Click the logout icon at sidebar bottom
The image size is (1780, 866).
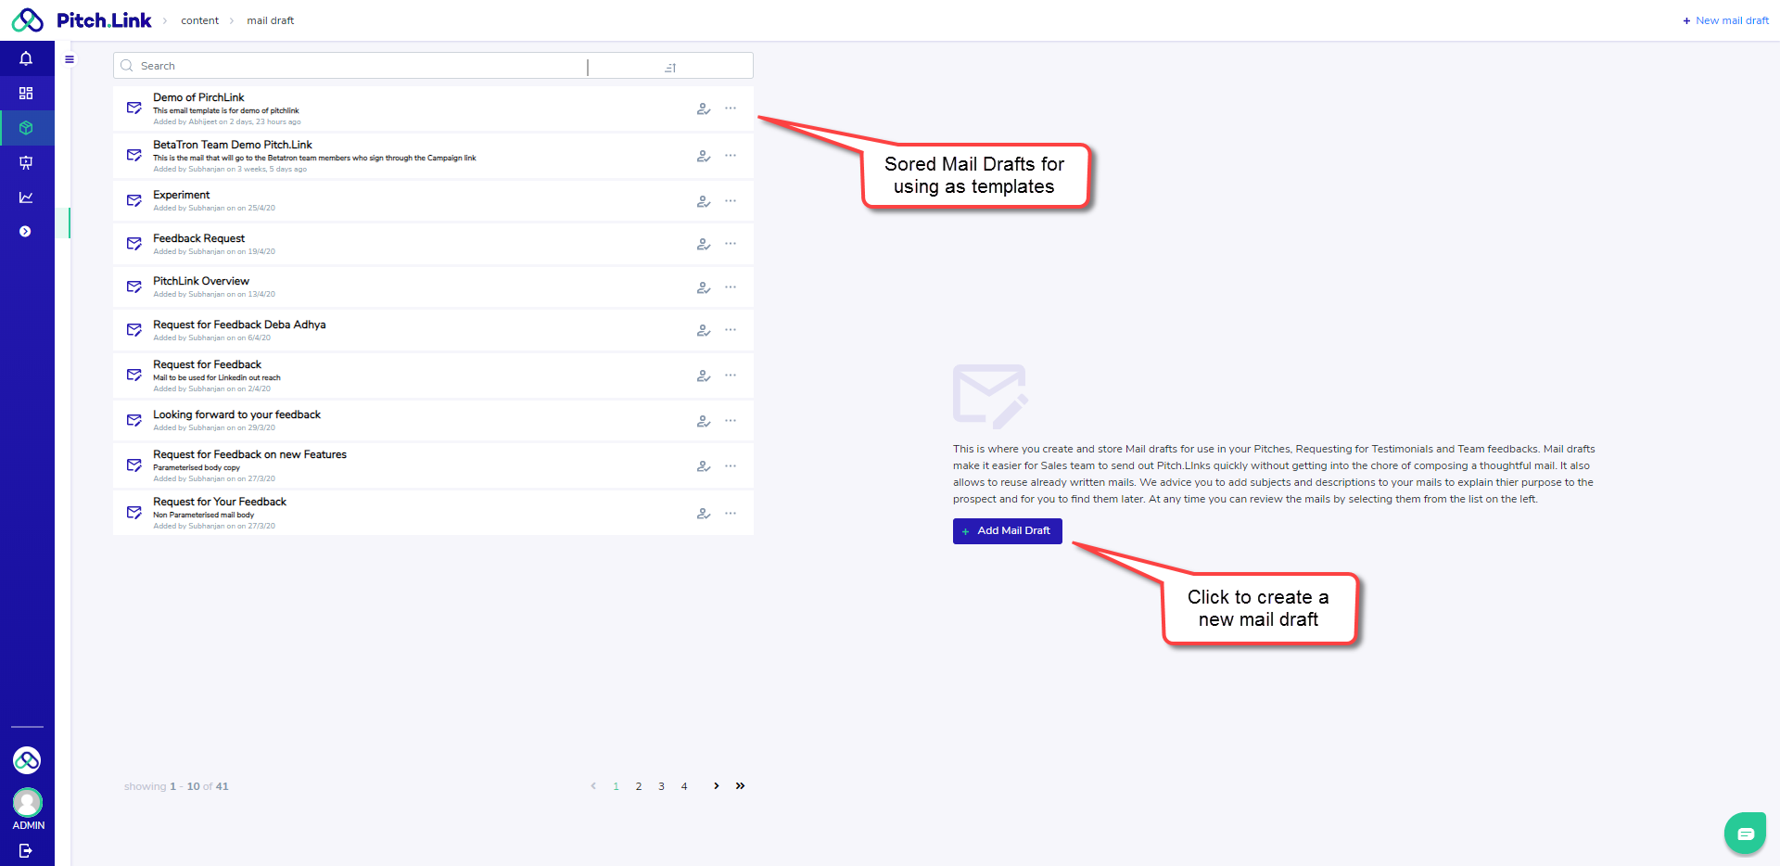click(26, 850)
